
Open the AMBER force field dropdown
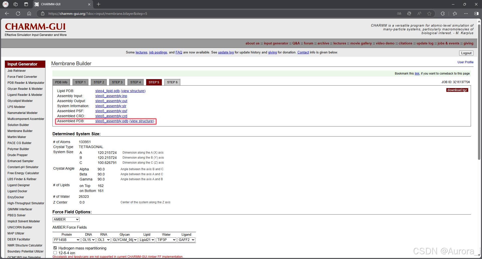(x=66, y=219)
